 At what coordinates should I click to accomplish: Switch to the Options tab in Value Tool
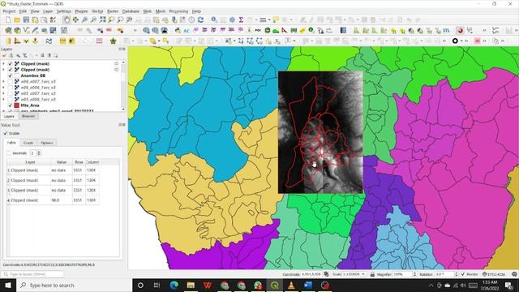point(47,143)
